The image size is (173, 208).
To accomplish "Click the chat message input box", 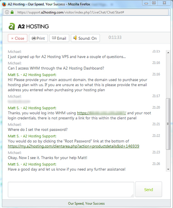I will [71, 189].
